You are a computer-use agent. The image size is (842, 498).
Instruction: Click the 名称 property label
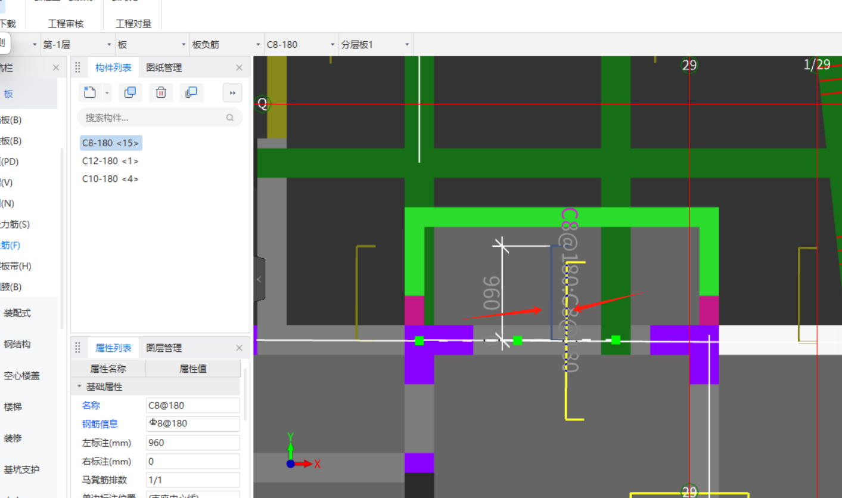[91, 406]
